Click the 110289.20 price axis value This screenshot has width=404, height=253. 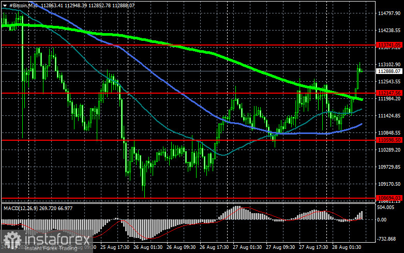pos(389,150)
